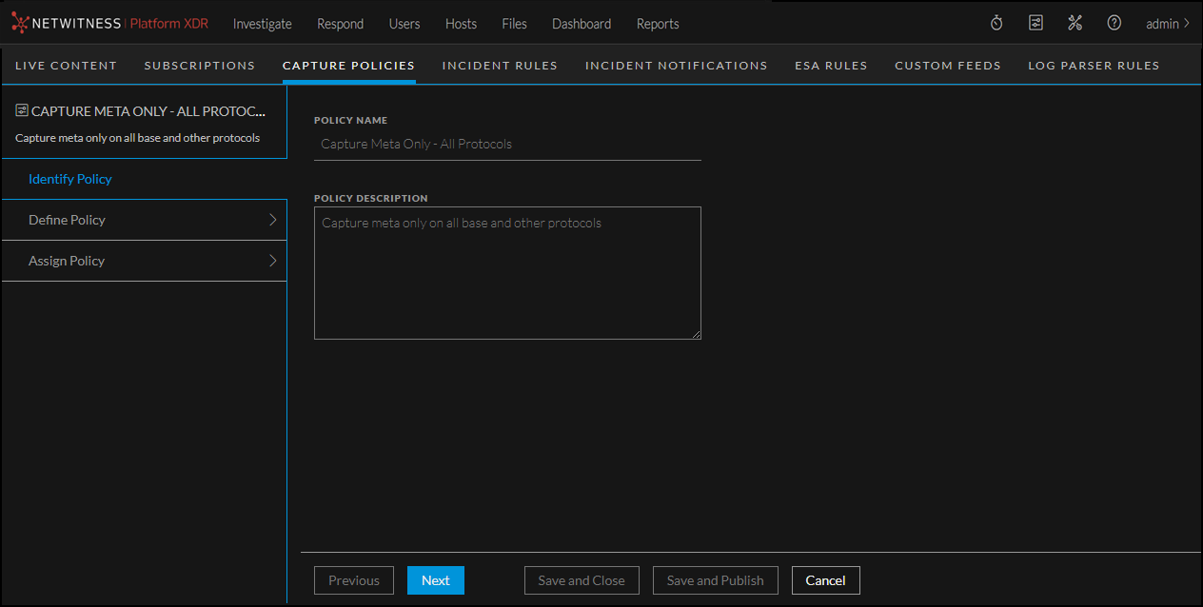
Task: Open the stopwatch jobs icon
Action: click(996, 23)
